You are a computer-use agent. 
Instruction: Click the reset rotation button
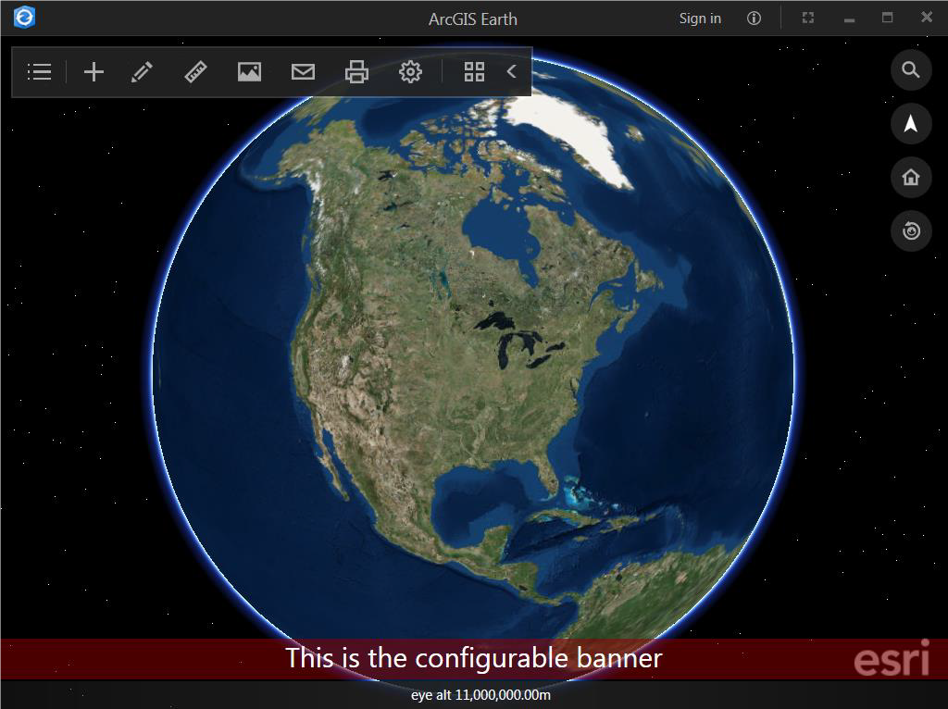coord(911,230)
